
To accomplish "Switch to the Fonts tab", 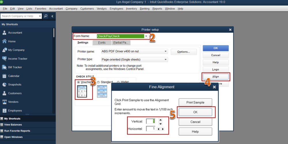I will coord(102,42).
